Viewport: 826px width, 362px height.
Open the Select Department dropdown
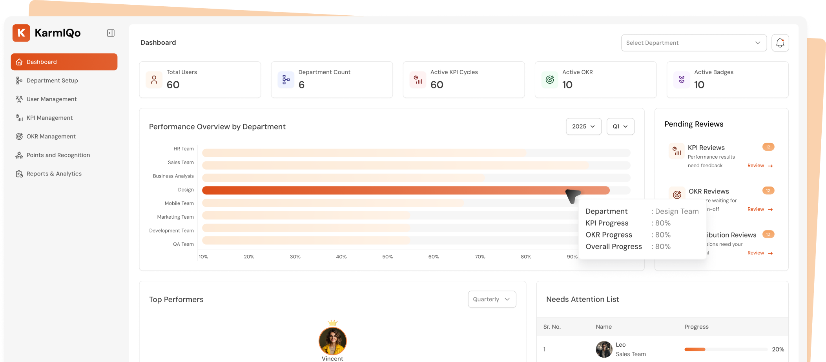pos(694,43)
